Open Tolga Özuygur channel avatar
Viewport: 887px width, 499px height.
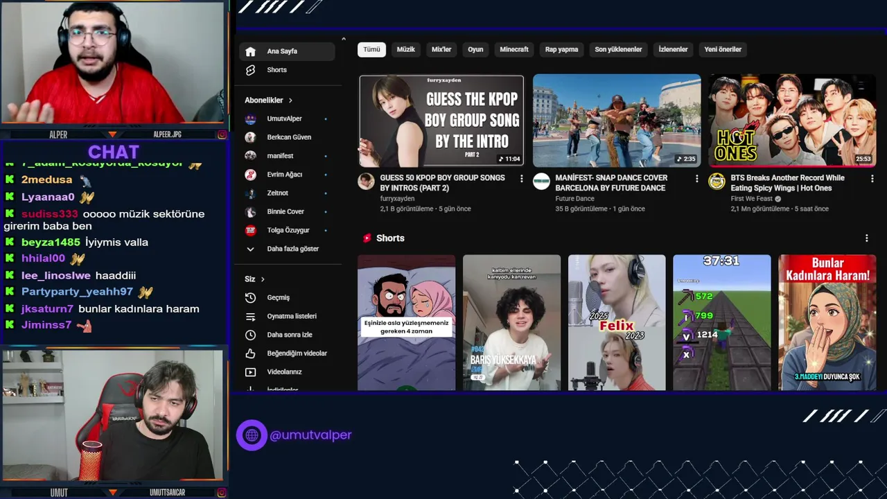250,230
